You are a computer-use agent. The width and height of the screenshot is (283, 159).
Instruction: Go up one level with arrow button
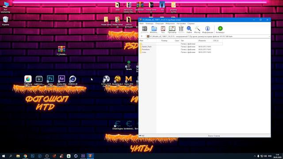(x=141, y=36)
